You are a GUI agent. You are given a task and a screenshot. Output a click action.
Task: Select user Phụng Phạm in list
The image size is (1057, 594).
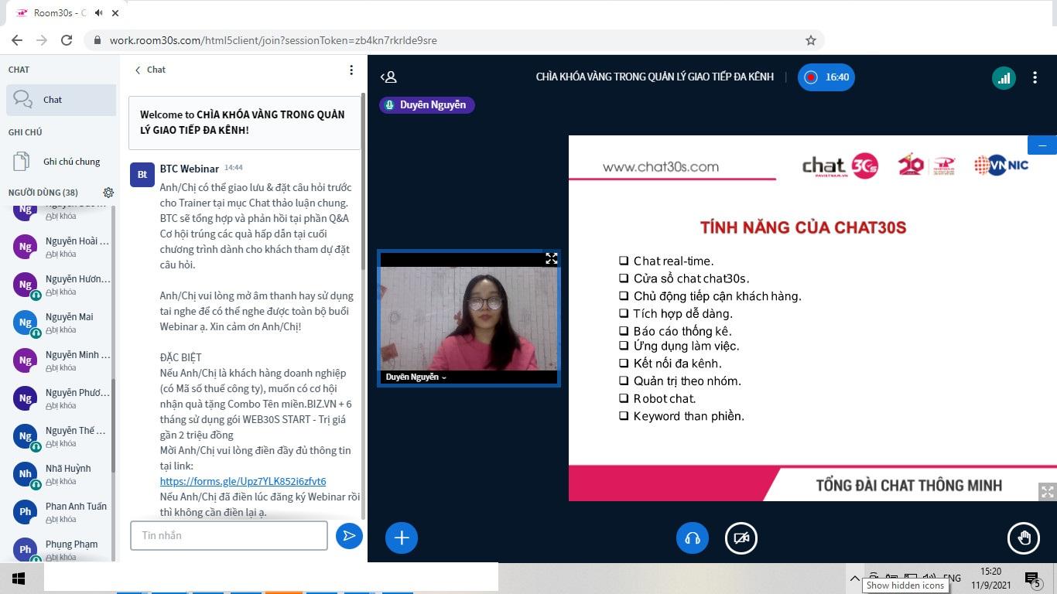coord(61,549)
